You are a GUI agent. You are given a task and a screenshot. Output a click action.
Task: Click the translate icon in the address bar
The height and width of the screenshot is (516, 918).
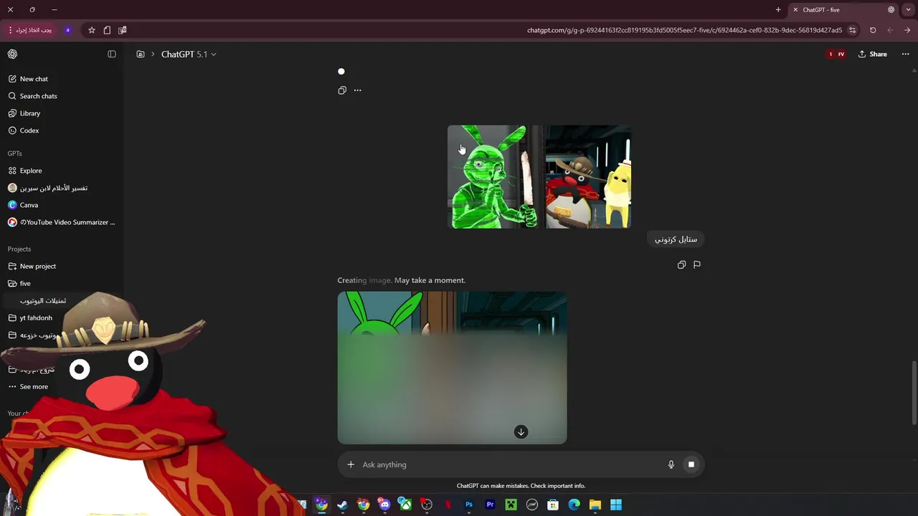(122, 30)
